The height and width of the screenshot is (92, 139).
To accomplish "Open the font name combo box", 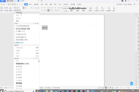I will click(x=18, y=8).
